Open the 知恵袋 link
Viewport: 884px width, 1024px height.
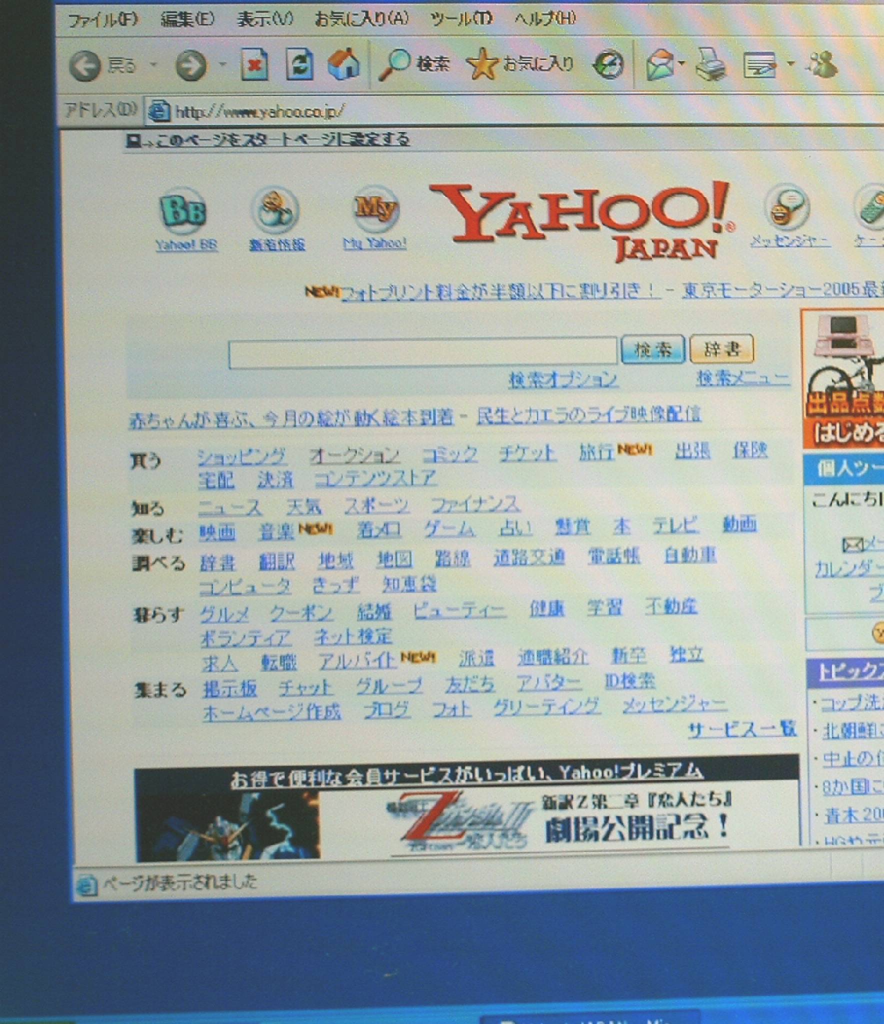coord(409,583)
